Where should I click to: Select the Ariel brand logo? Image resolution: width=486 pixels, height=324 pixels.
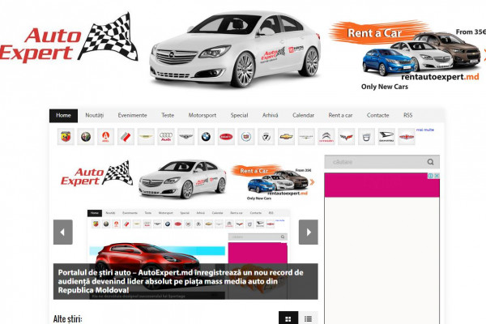pyautogui.click(x=105, y=136)
